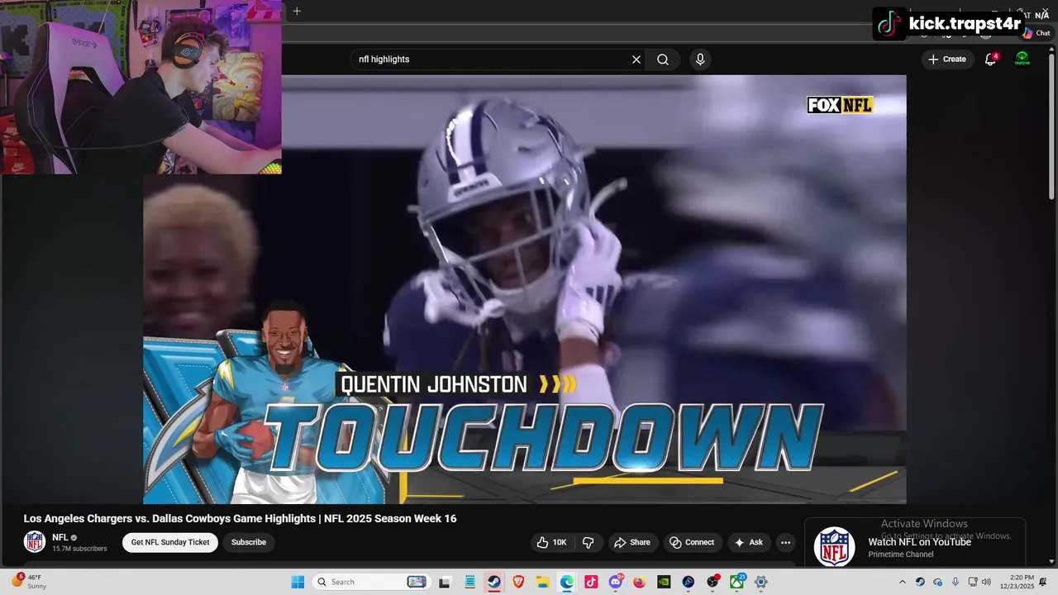Viewport: 1058px width, 595px height.
Task: Open the NFL channel avatar
Action: pos(35,542)
